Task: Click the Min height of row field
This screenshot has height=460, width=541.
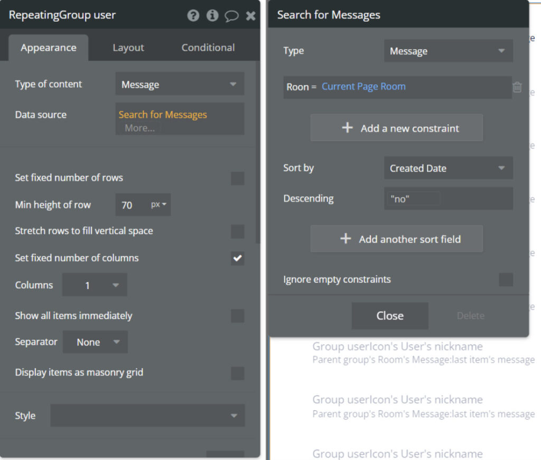Action: [132, 205]
